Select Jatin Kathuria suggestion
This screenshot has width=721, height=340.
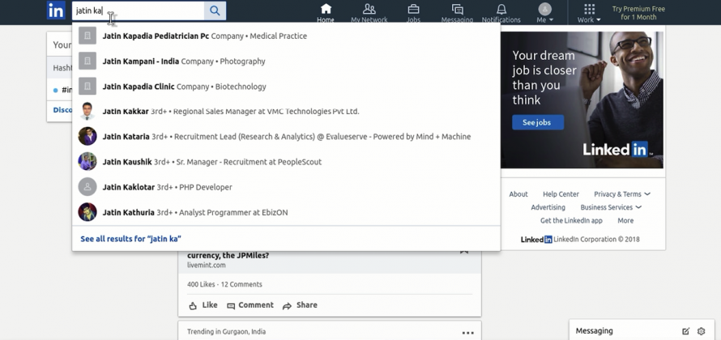tap(286, 212)
